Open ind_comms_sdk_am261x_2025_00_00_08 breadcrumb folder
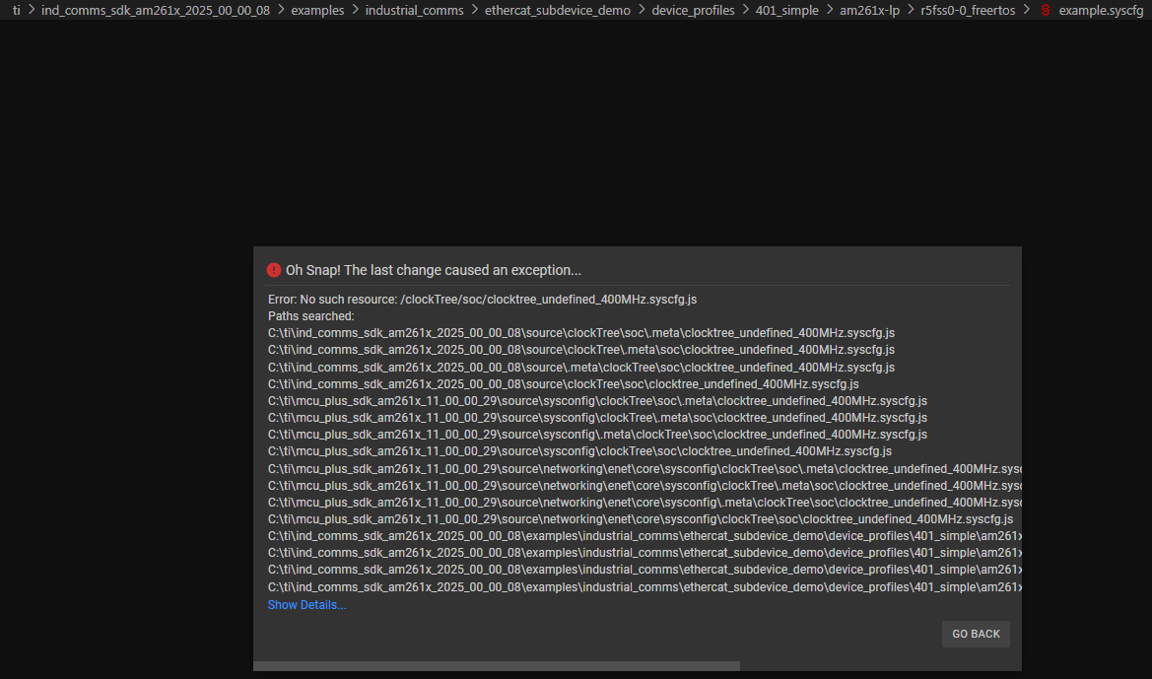This screenshot has width=1152, height=679. tap(156, 10)
